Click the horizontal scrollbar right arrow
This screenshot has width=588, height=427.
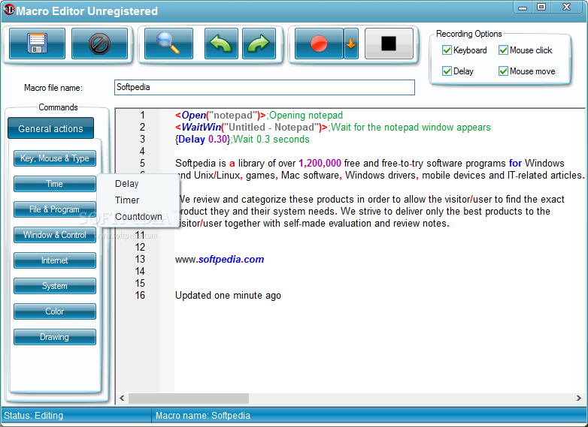tap(579, 398)
